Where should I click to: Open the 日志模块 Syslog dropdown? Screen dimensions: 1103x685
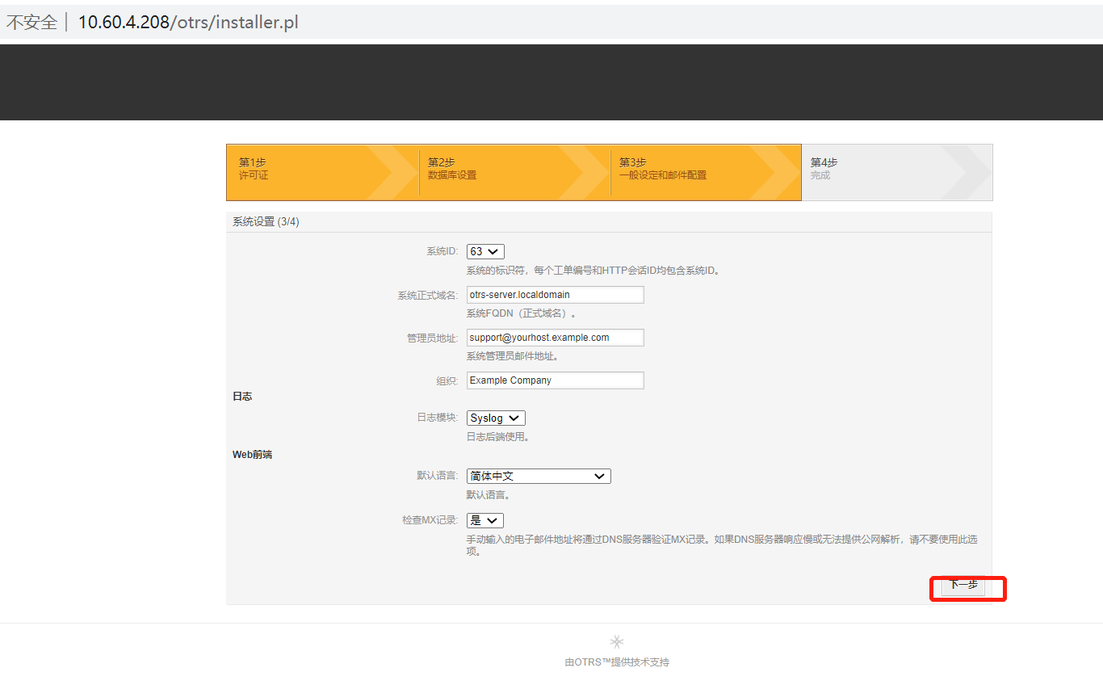pos(495,418)
